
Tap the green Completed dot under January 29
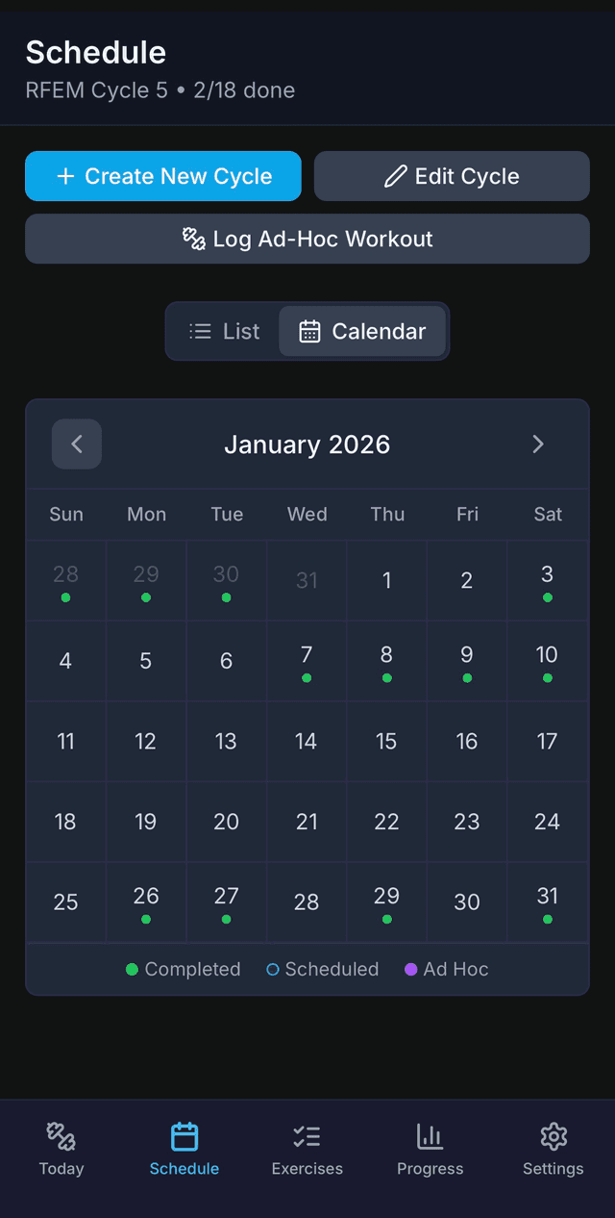387,920
